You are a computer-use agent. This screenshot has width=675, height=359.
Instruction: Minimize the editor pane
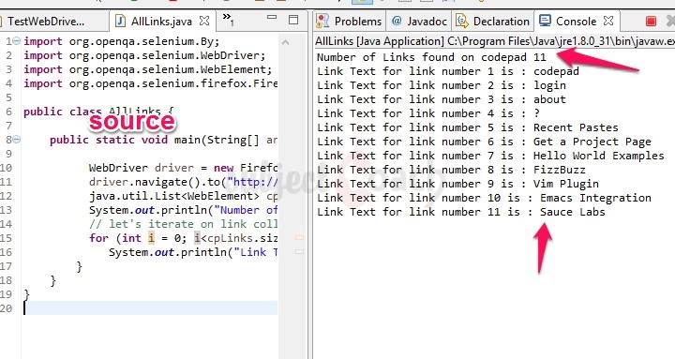click(x=272, y=17)
